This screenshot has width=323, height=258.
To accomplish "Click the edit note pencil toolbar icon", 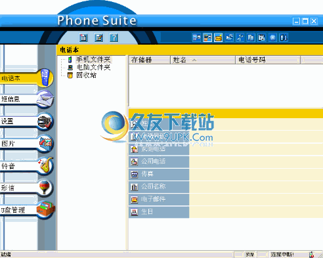I will (x=98, y=37).
